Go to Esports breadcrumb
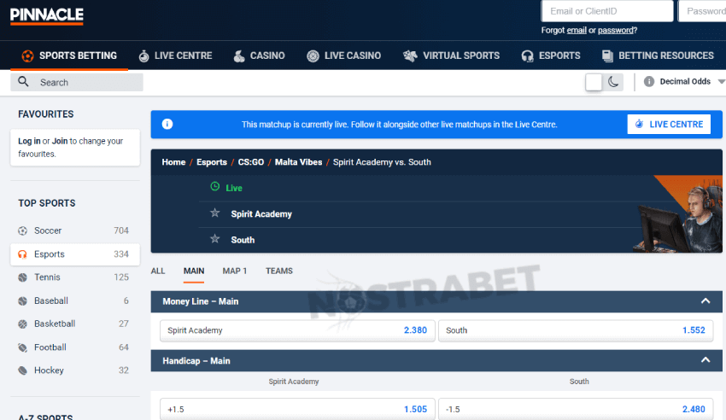The height and width of the screenshot is (420, 726). point(212,162)
